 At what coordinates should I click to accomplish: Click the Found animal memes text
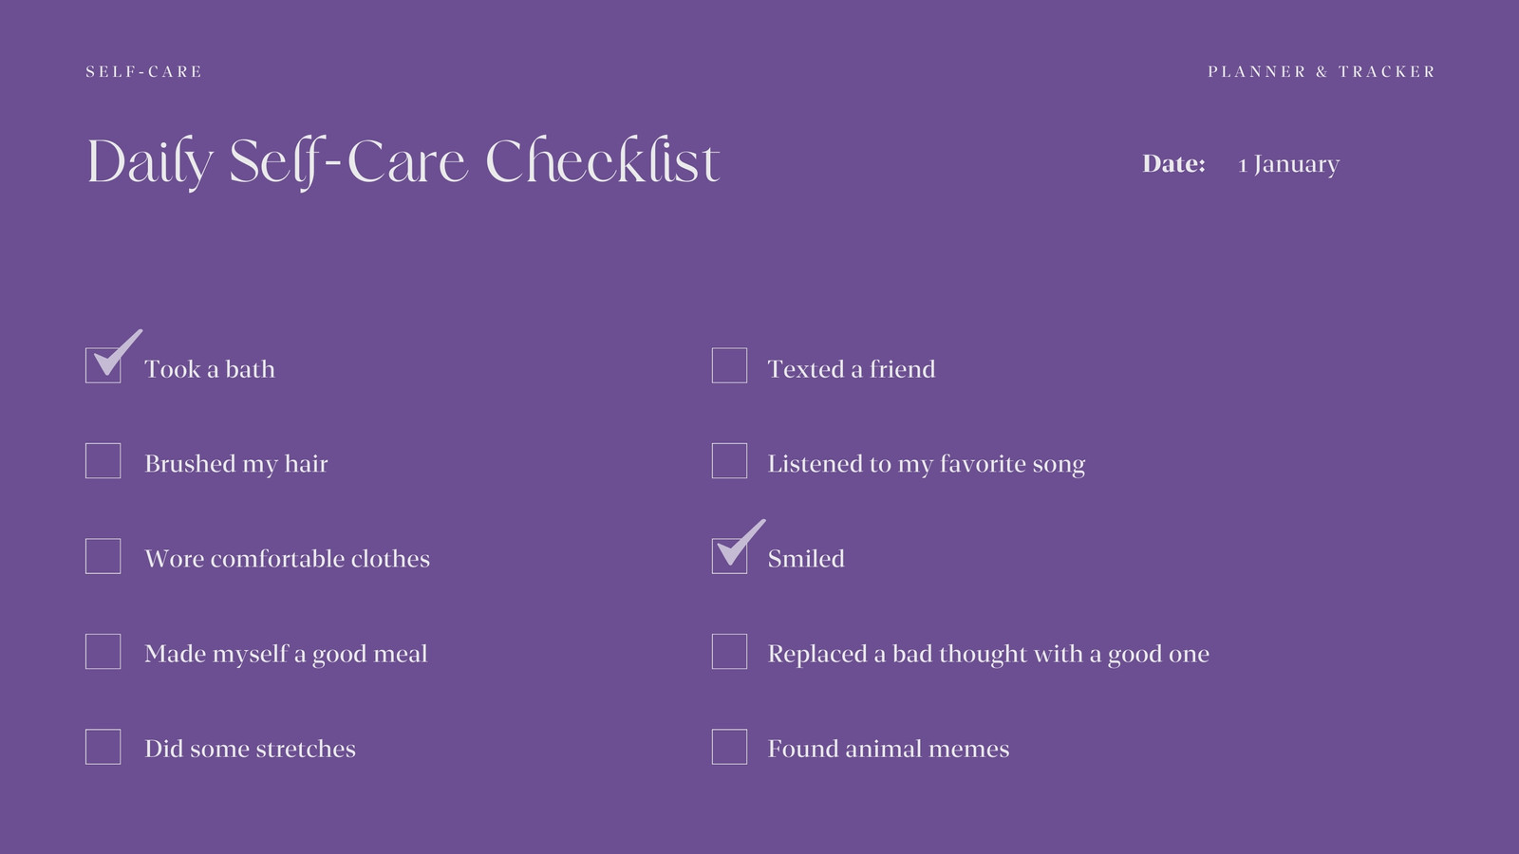(x=889, y=749)
